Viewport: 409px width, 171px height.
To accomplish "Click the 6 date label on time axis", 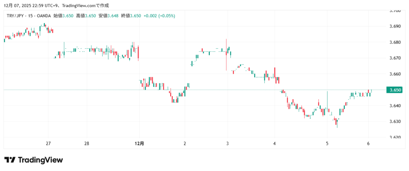I will coord(368,143).
